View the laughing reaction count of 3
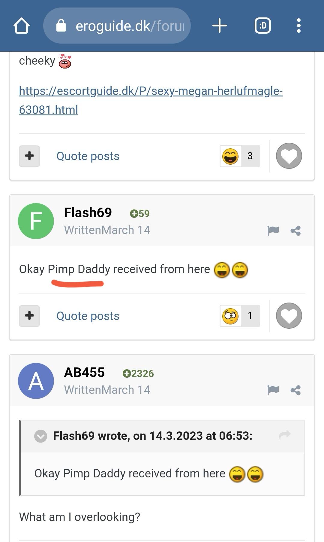This screenshot has width=324, height=542. tap(240, 156)
